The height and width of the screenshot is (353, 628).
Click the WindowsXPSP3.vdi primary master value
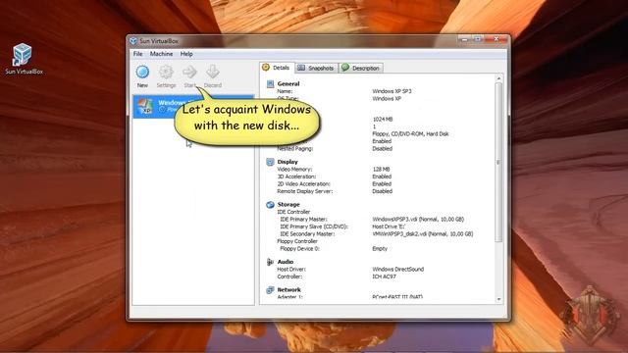418,220
